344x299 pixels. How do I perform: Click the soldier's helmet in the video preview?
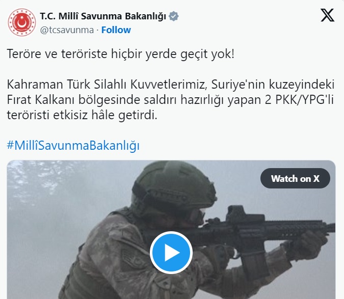[x=173, y=186]
